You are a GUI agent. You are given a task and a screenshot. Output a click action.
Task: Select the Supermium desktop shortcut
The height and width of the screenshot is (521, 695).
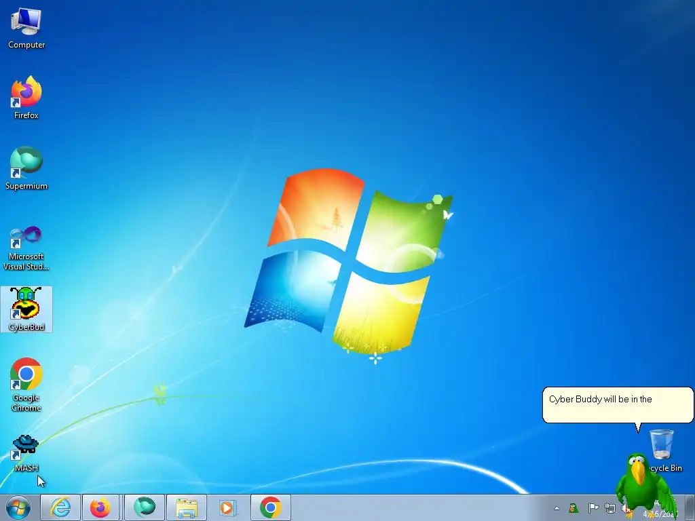tap(26, 168)
